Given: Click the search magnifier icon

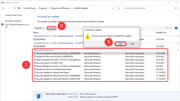Looking at the screenshot, I should 176,8.
